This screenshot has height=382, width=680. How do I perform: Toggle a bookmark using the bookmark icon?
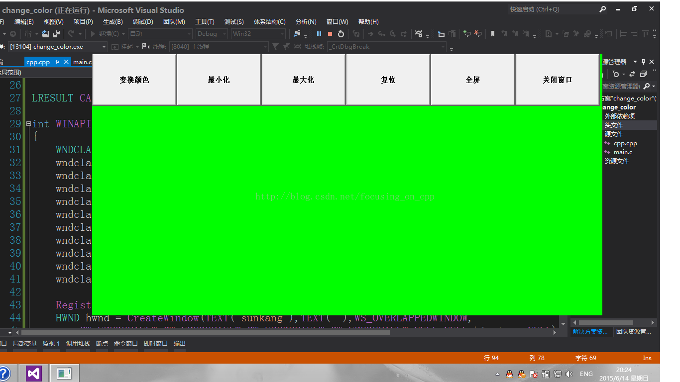493,34
